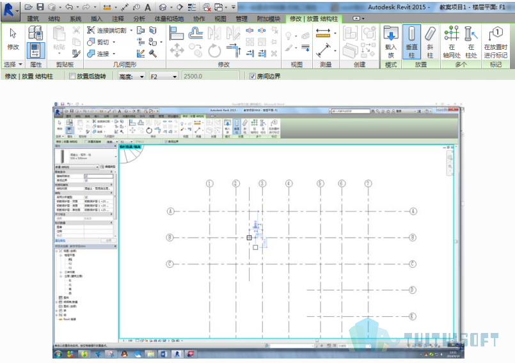The width and height of the screenshot is (515, 363).
Task: Click the QQ penguin icon on the embedded taskbar
Action: 124,354
